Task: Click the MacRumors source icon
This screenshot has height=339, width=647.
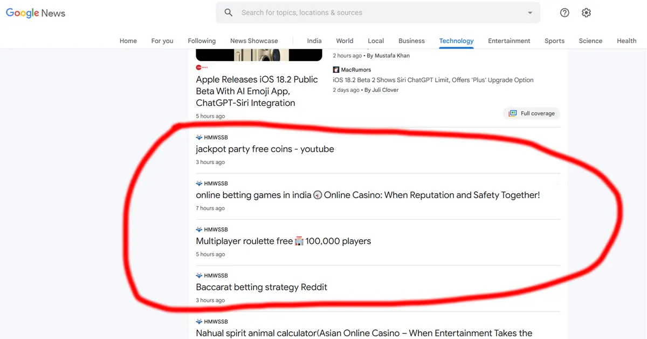Action: tap(336, 70)
